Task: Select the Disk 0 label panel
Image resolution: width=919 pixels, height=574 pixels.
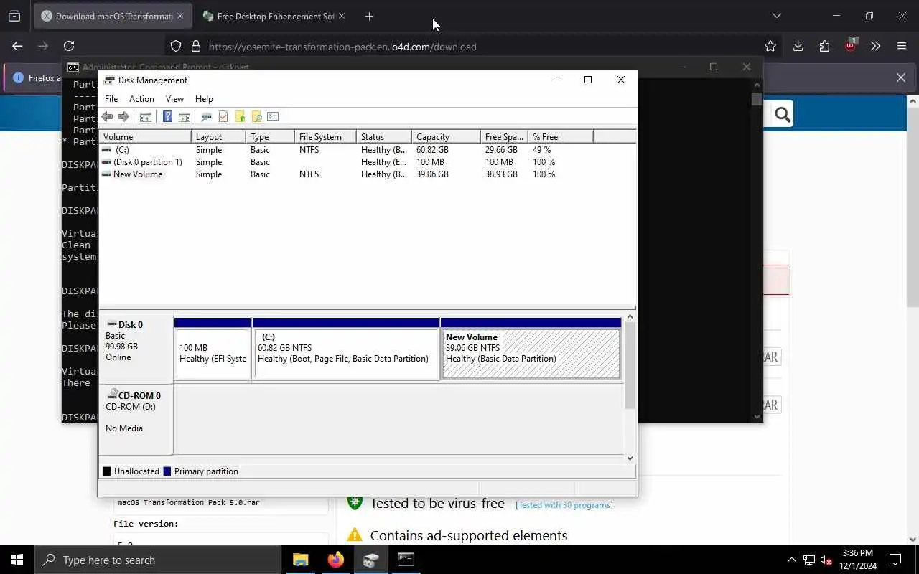Action: [136, 349]
